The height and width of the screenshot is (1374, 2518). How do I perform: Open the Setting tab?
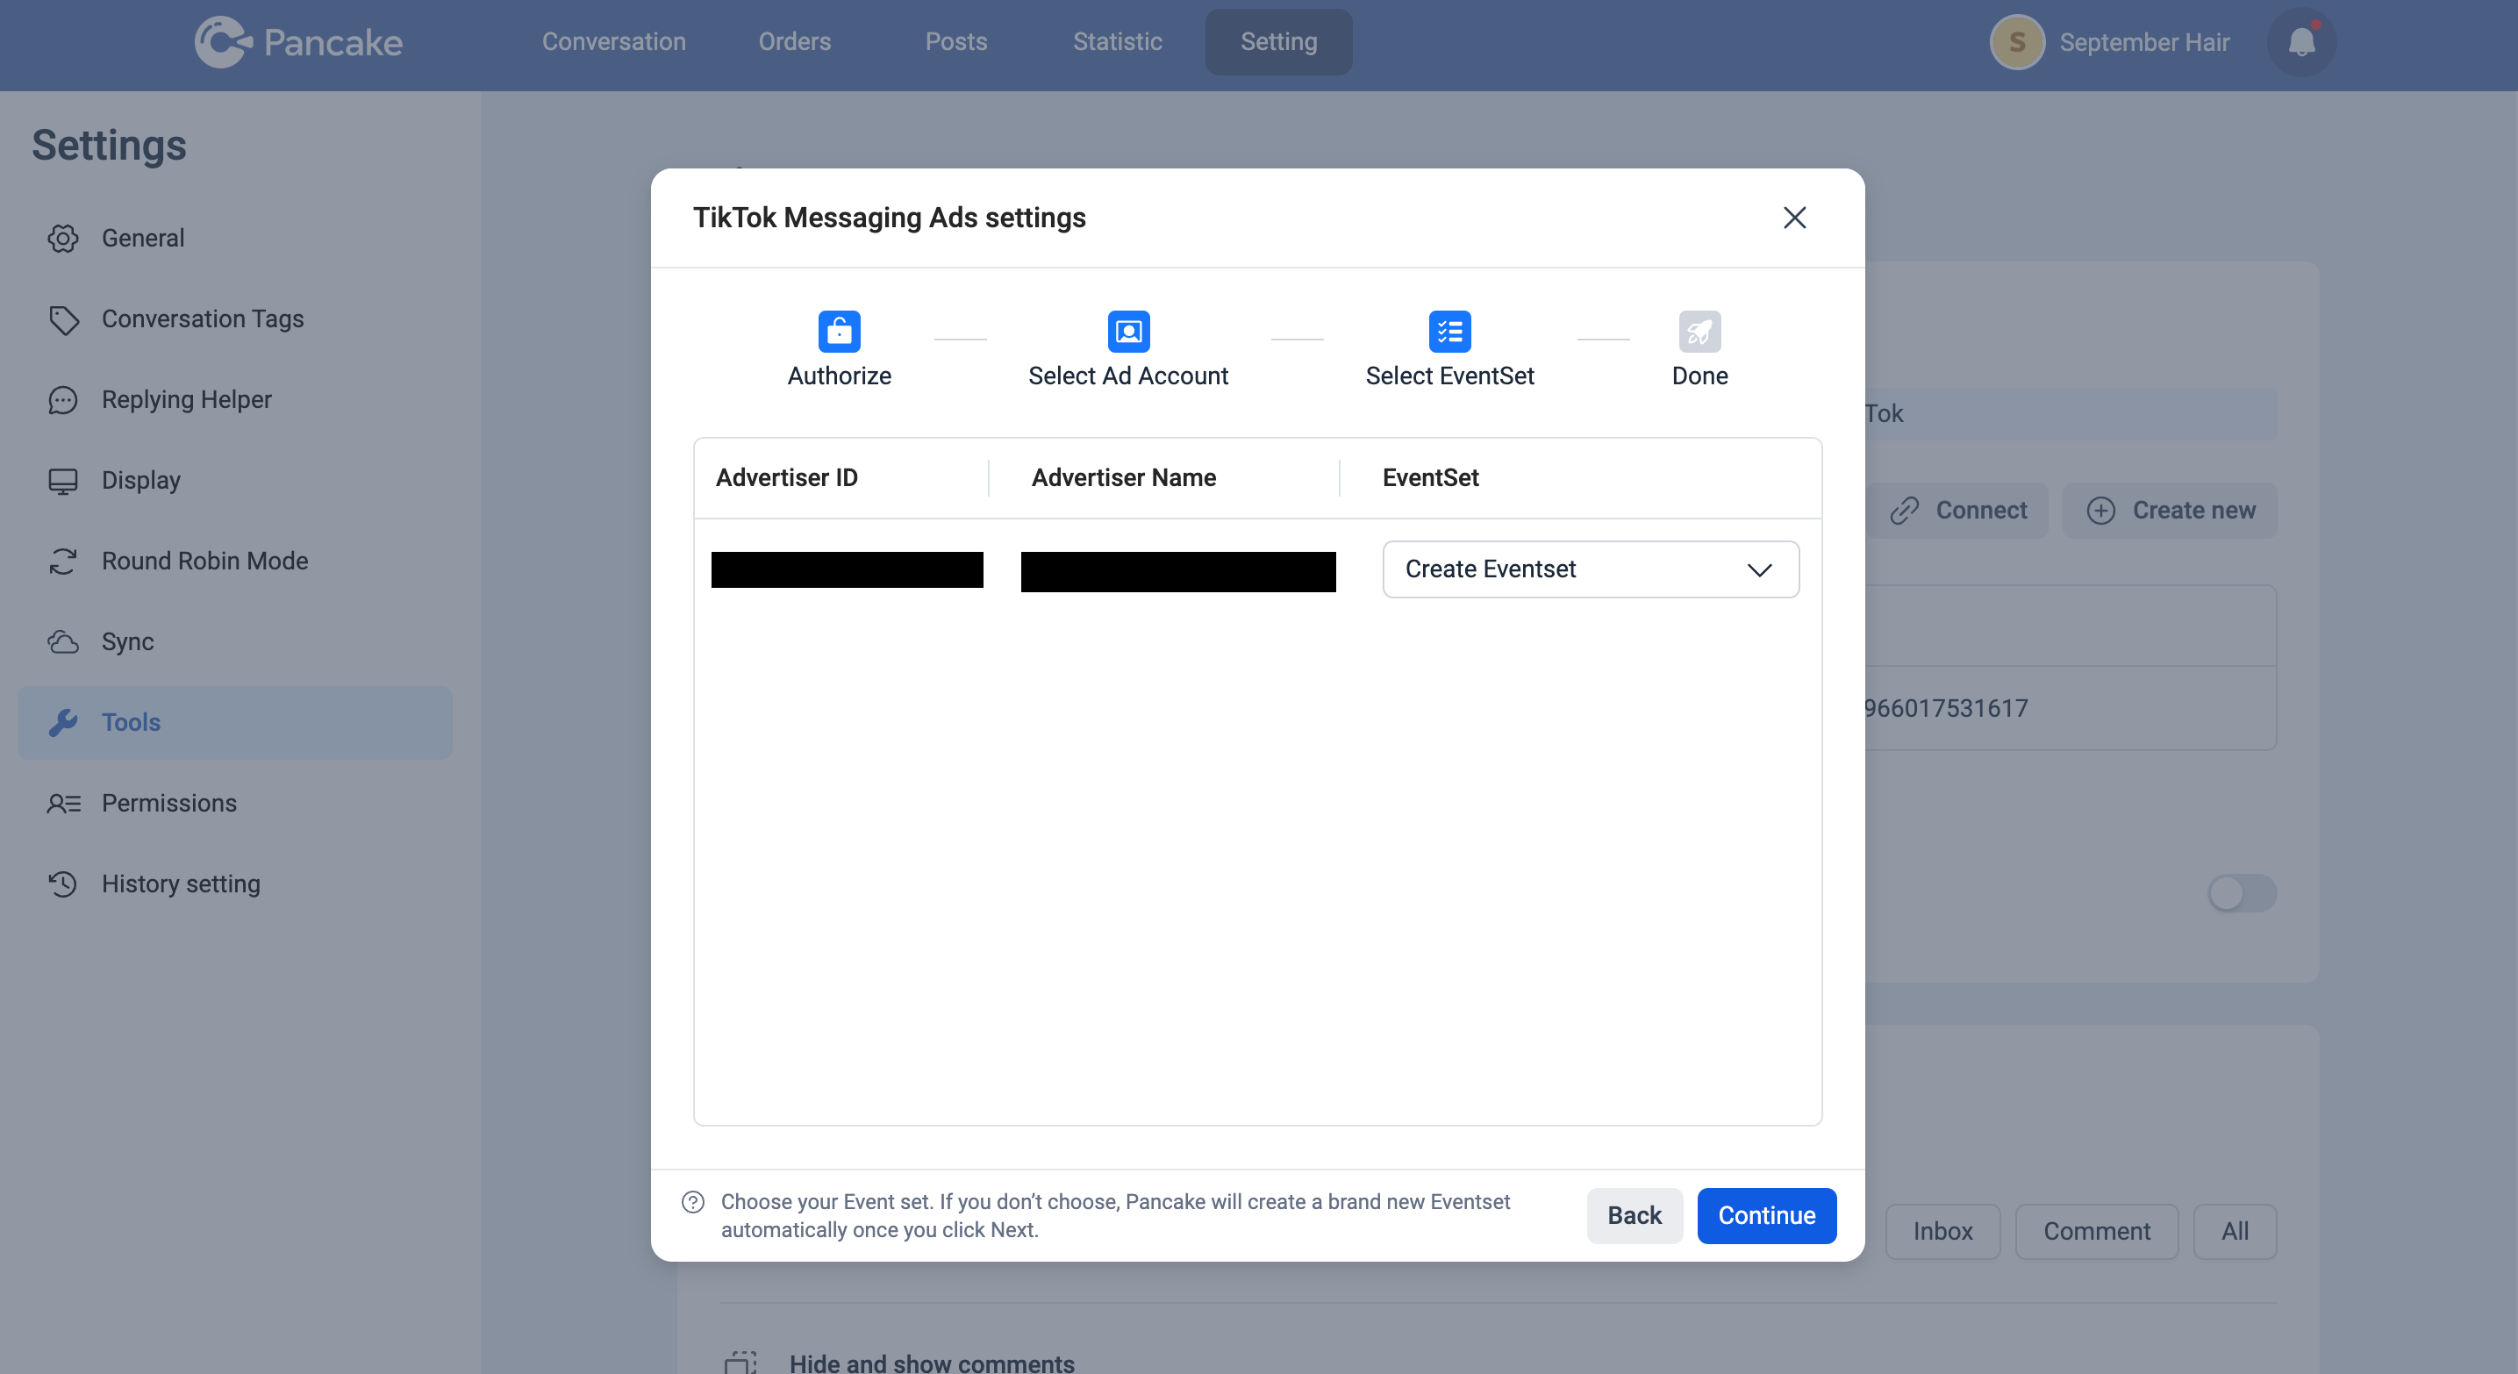tap(1278, 42)
